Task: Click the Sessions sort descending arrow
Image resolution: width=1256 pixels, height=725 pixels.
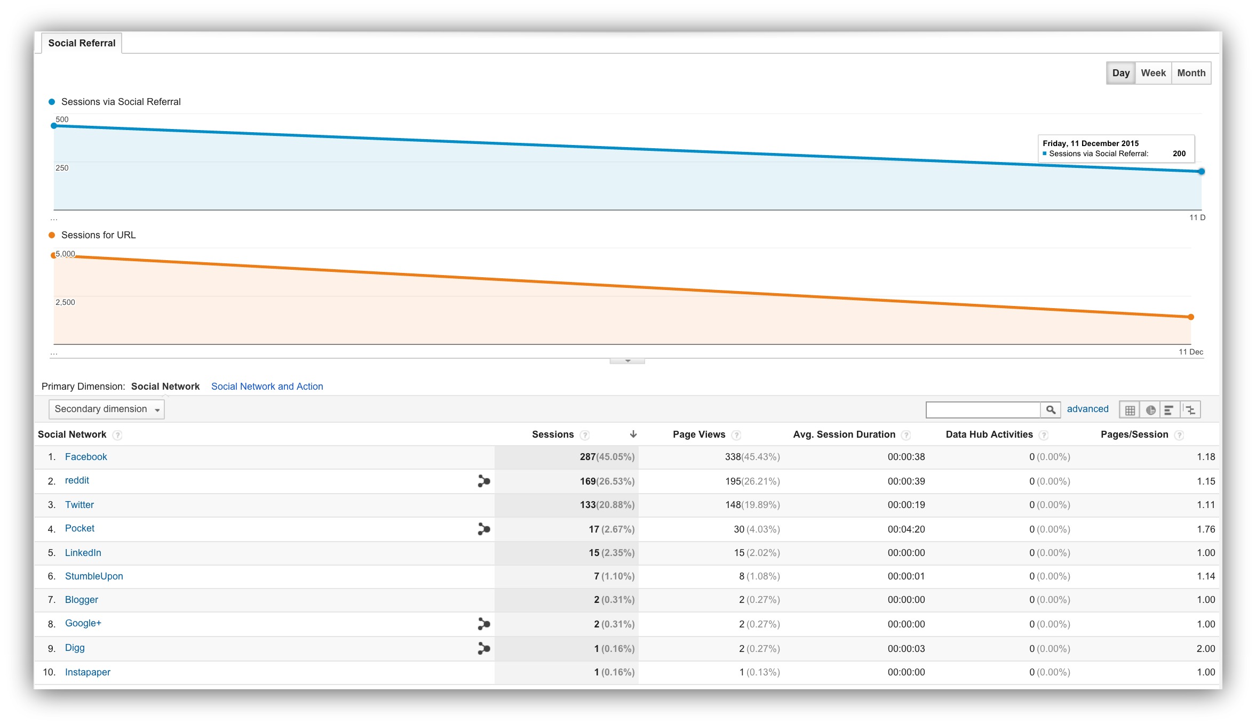Action: (633, 434)
